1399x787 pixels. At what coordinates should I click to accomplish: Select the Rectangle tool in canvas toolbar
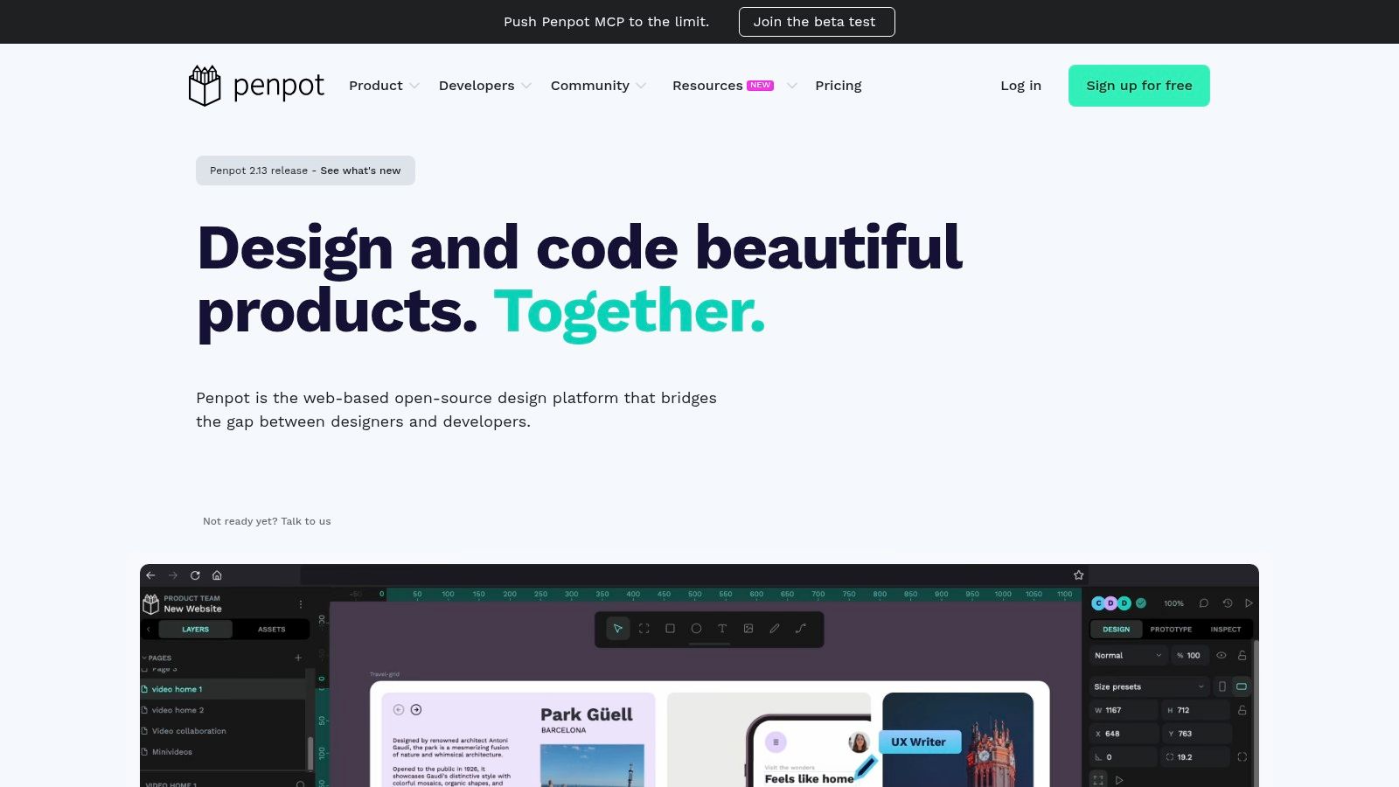(671, 629)
